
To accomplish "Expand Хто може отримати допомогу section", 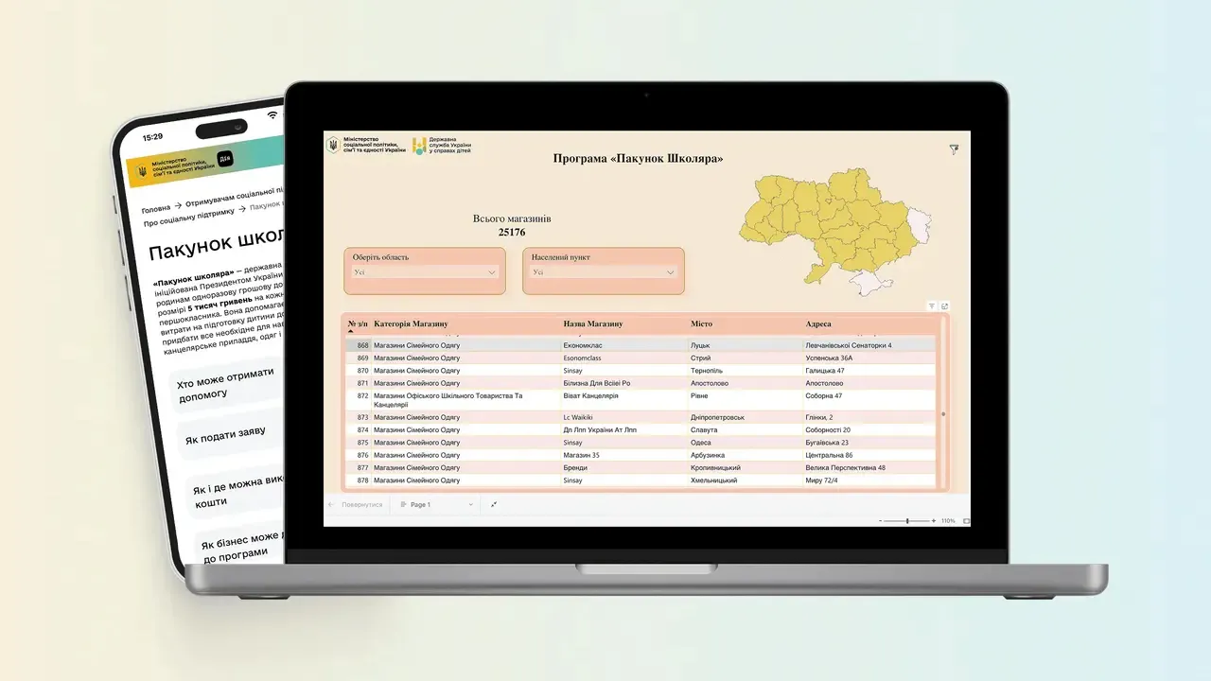I will 225,384.
